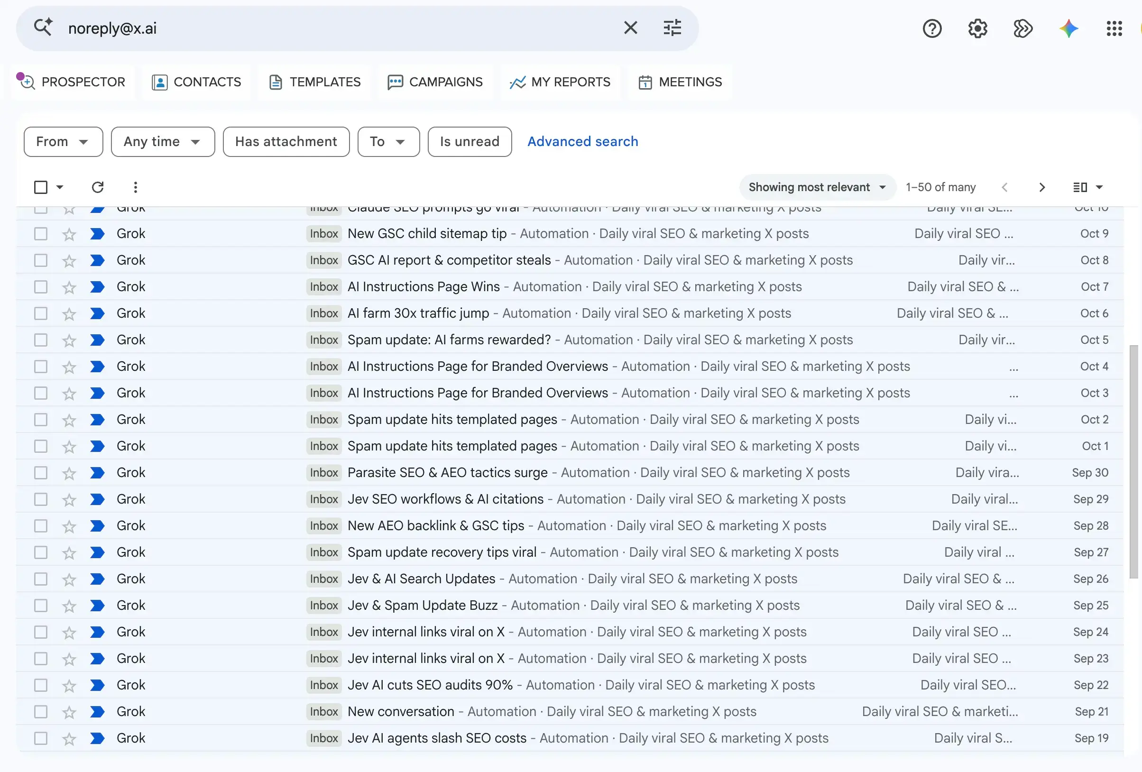Open Settings gear icon
This screenshot has width=1142, height=772.
click(978, 28)
